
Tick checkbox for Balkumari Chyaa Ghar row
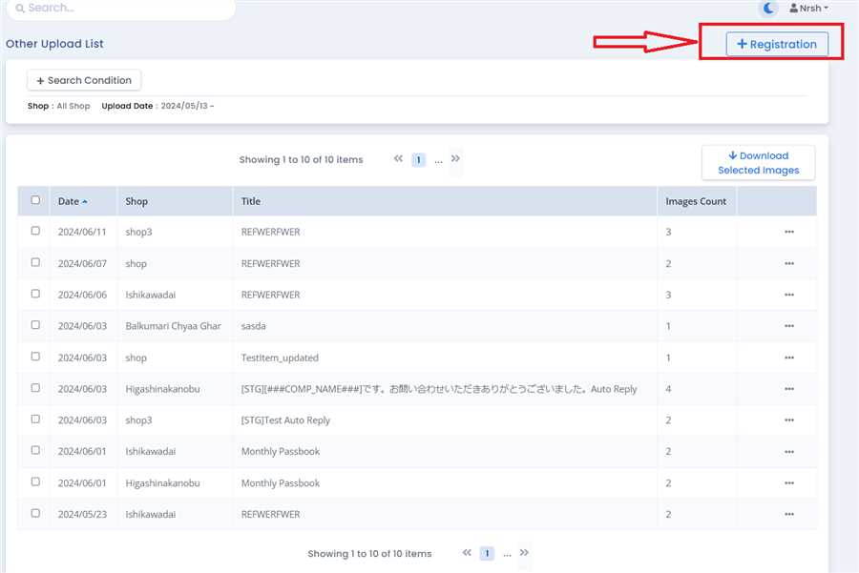pos(35,325)
